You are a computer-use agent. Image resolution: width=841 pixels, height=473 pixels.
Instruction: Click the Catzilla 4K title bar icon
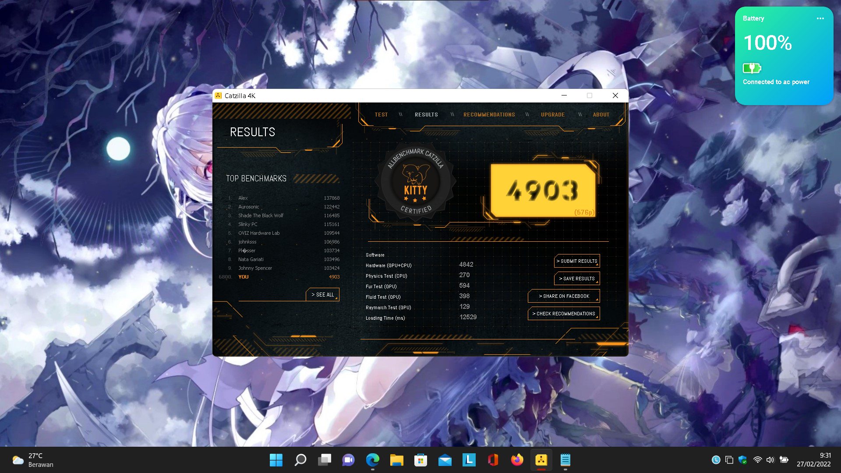coord(218,95)
